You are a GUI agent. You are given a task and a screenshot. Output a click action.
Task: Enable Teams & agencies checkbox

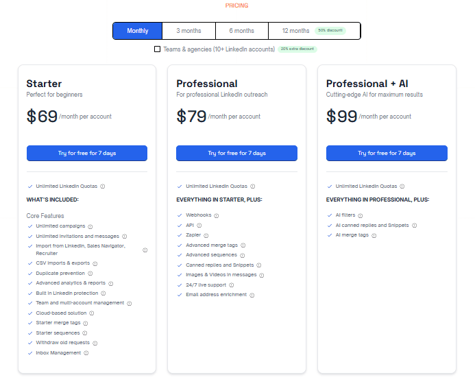(158, 49)
